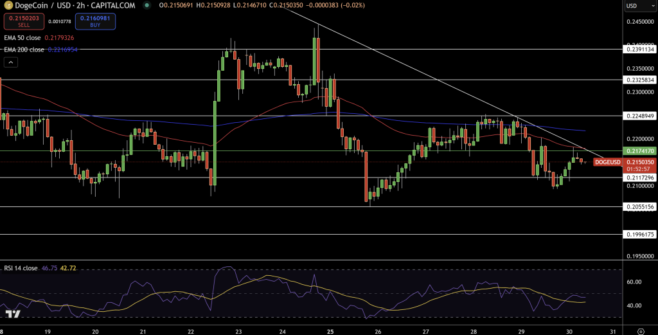Click the green market status dot

[147, 5]
